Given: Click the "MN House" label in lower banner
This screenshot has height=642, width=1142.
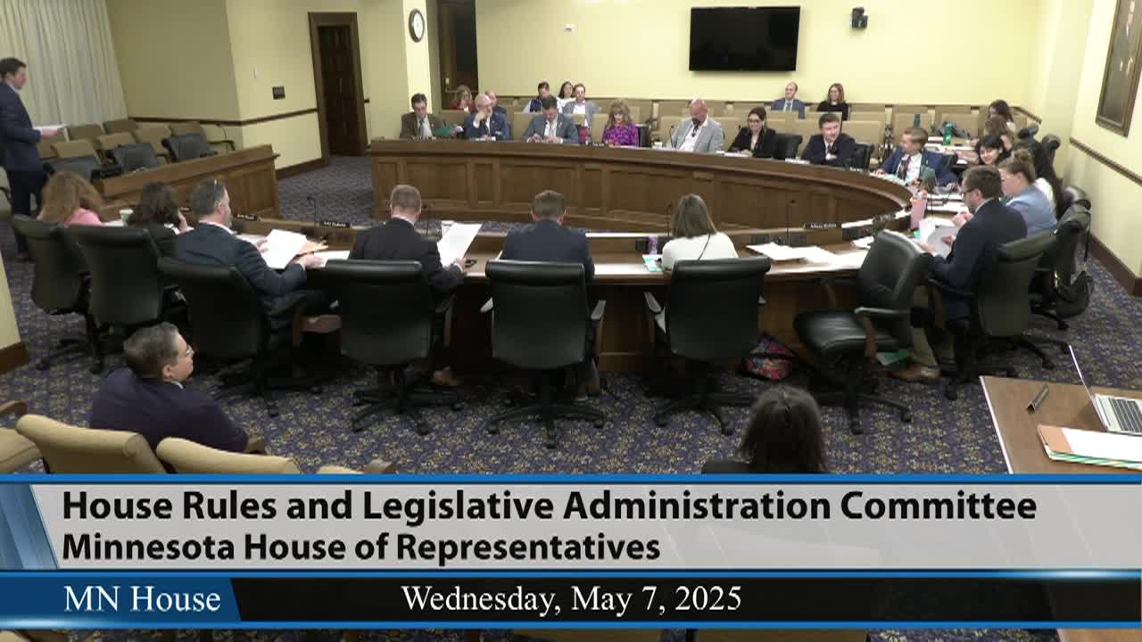Looking at the screenshot, I should 142,599.
